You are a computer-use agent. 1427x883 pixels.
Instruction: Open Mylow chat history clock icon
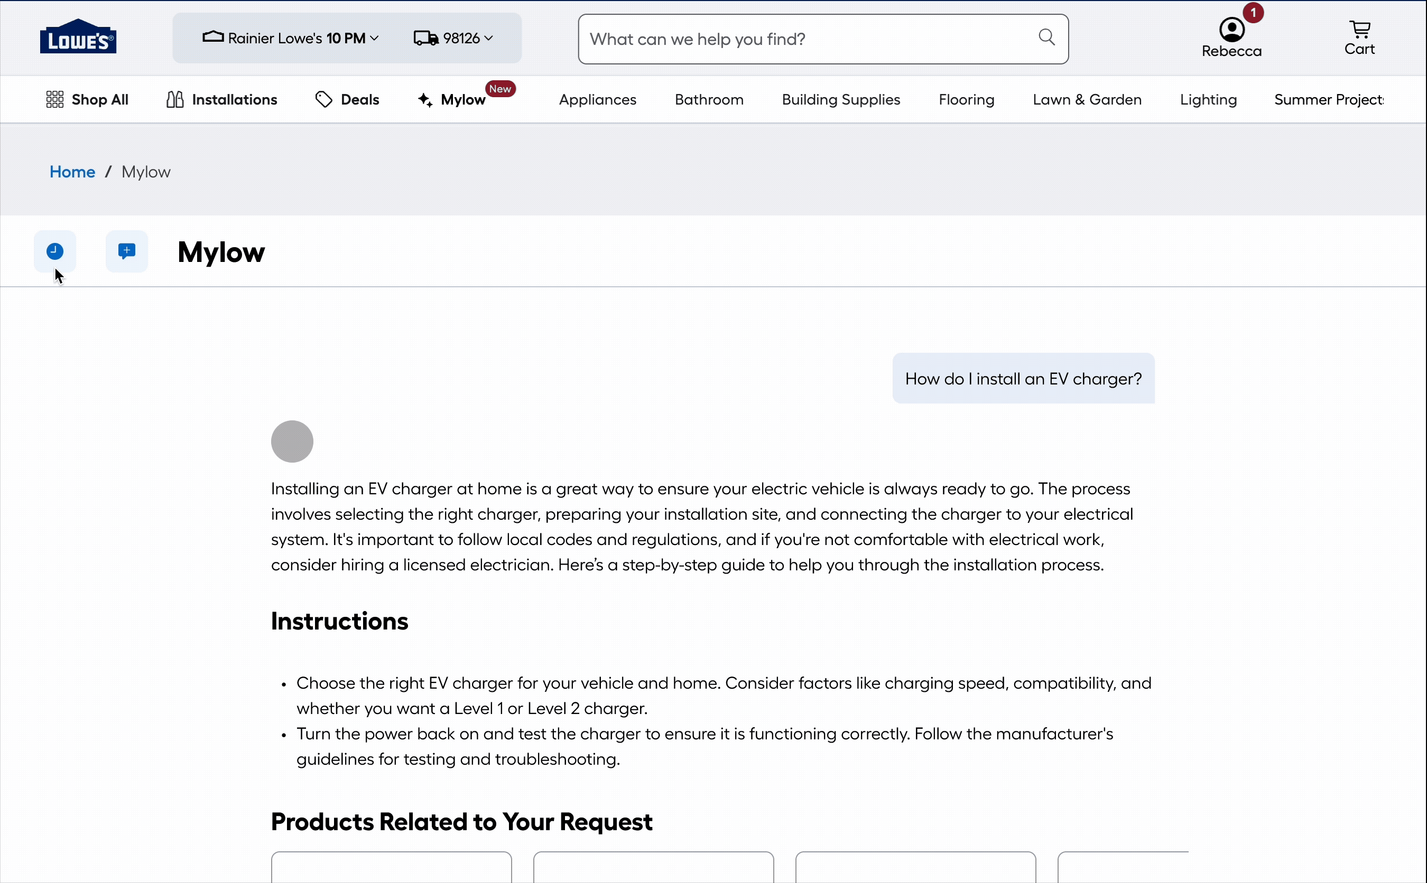pyautogui.click(x=54, y=251)
